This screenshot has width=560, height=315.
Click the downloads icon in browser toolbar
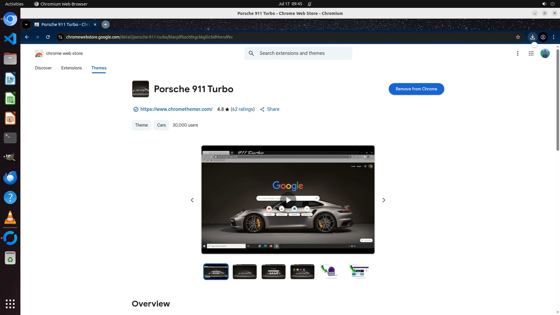[x=532, y=37]
